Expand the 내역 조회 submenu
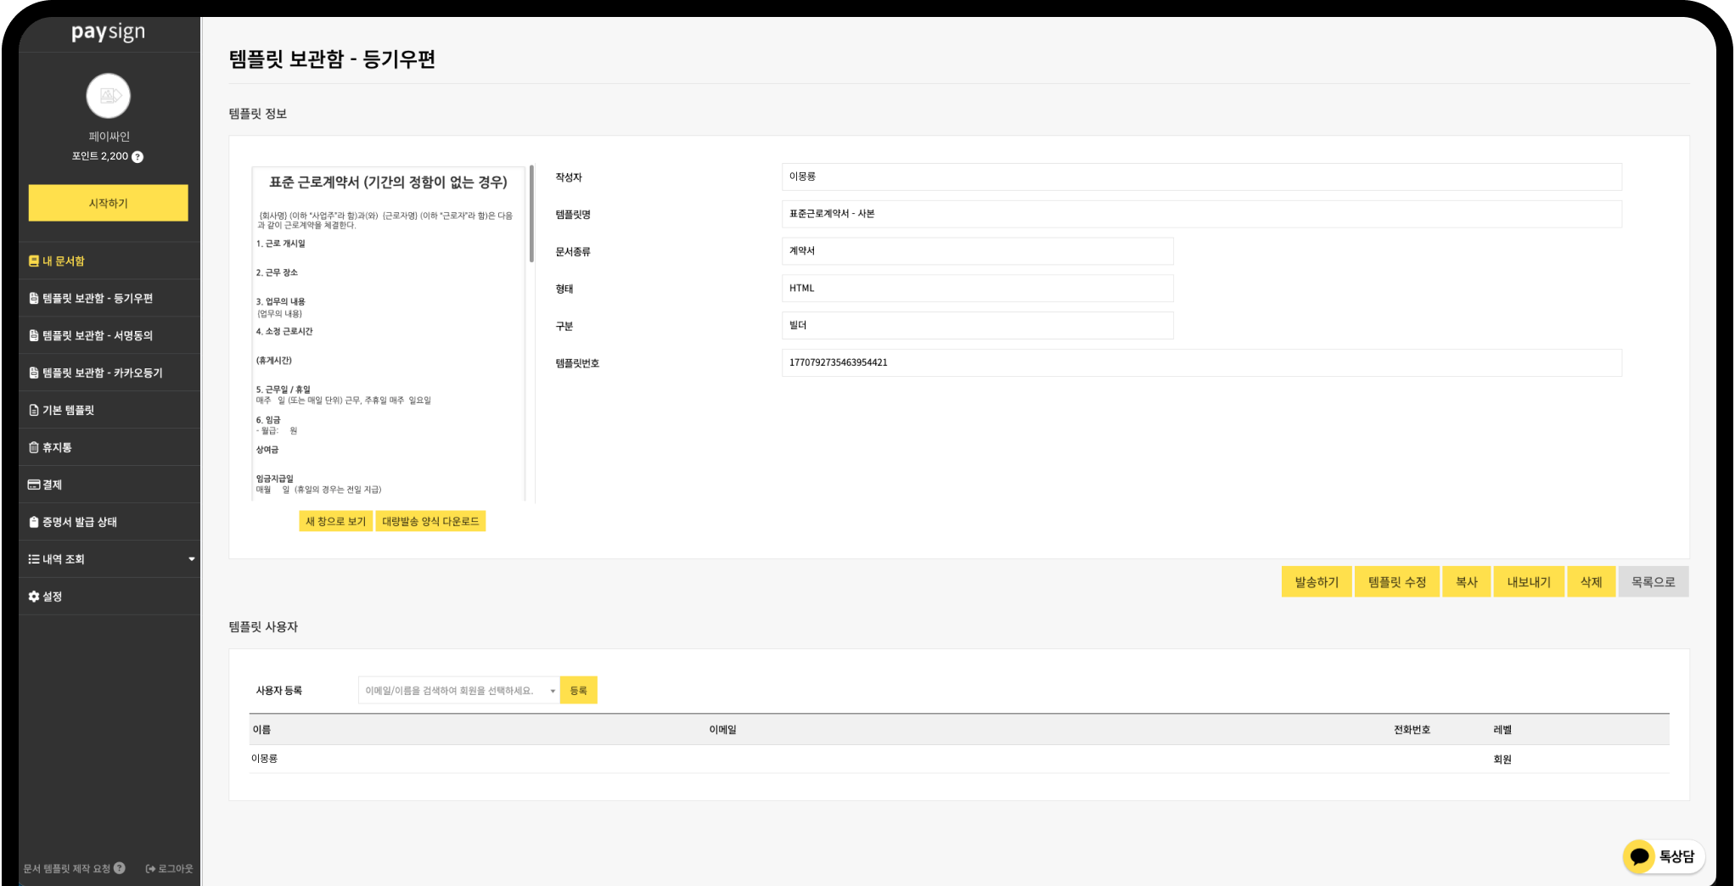Screen dimensions: 1735x886 191,559
